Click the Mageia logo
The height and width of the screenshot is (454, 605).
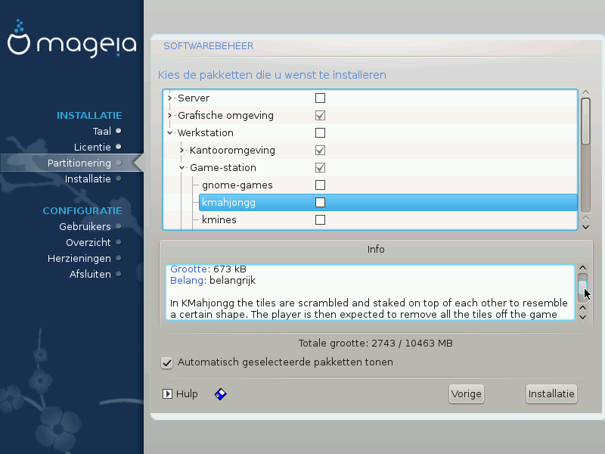(72, 43)
